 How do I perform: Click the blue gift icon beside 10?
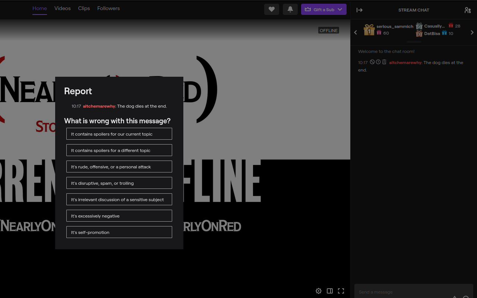tap(444, 33)
